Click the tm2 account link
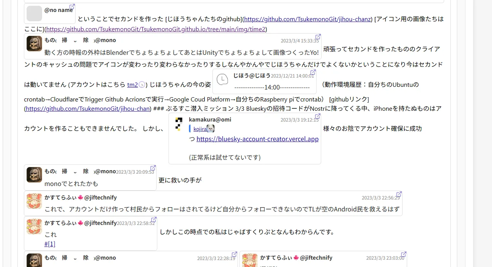 coord(132,84)
